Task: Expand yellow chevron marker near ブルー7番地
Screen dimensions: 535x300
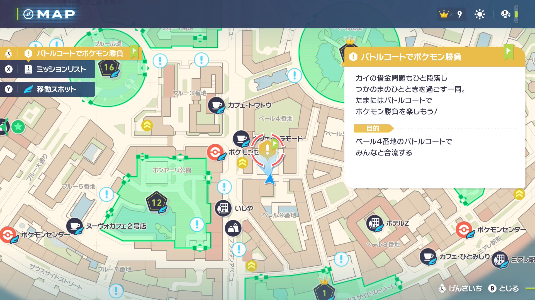Action: (x=251, y=266)
